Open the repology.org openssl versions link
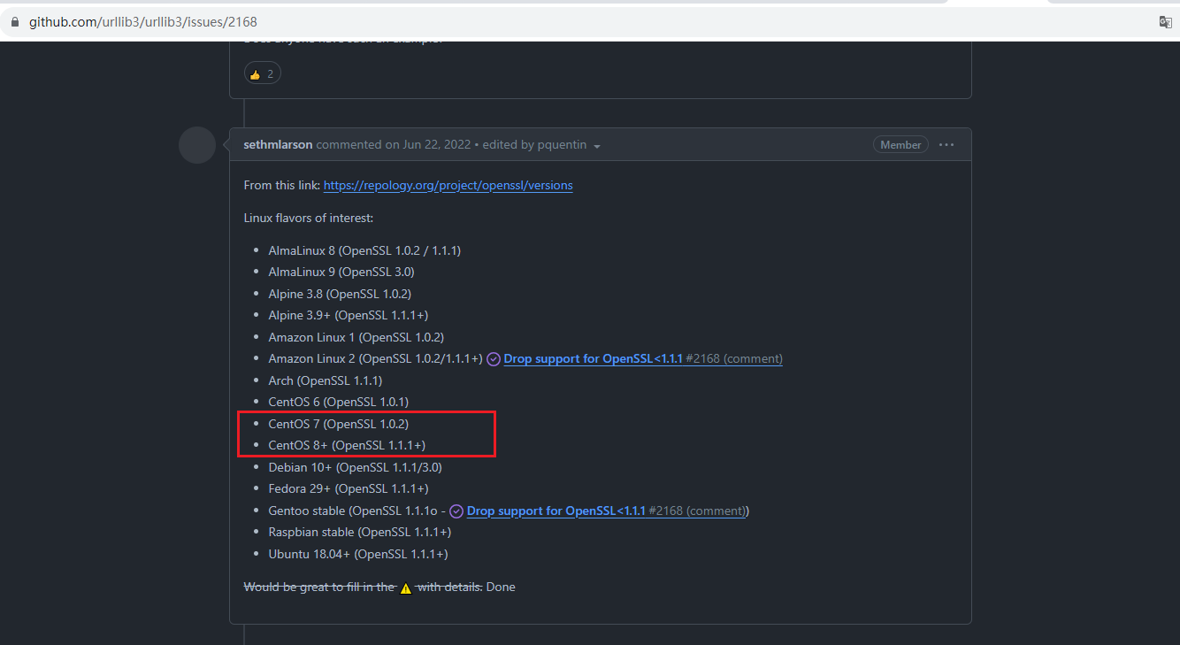 pyautogui.click(x=448, y=186)
